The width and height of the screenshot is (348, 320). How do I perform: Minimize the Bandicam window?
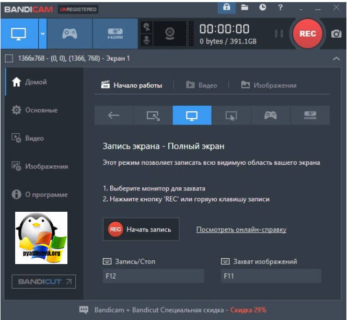coord(318,8)
